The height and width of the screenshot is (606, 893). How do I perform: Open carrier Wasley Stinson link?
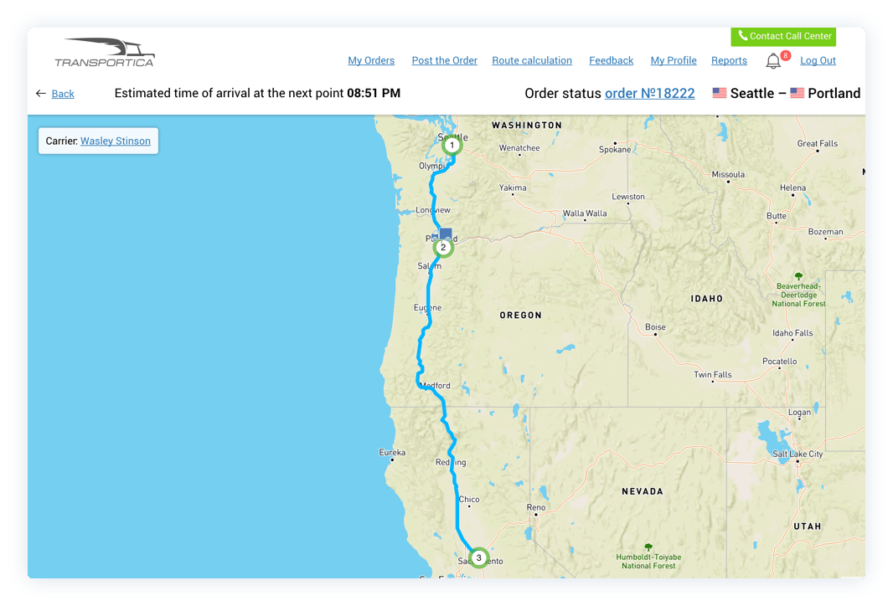(116, 141)
